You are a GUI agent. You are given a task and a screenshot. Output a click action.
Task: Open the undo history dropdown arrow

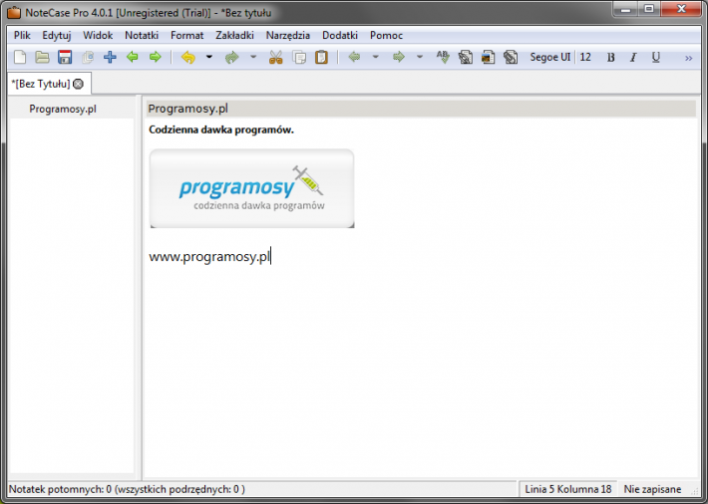209,57
